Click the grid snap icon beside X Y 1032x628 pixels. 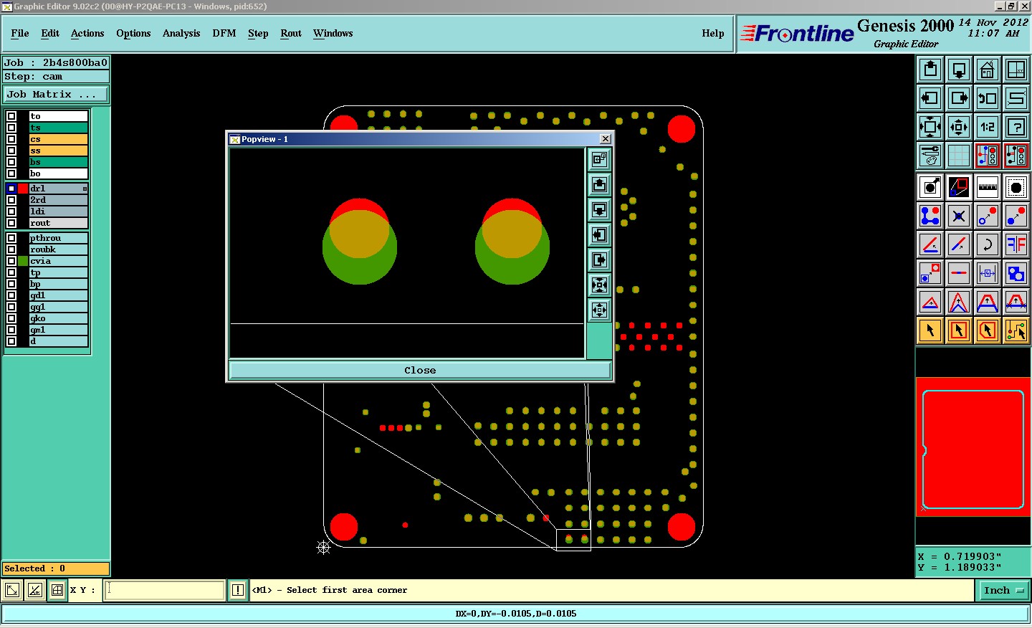(x=57, y=590)
